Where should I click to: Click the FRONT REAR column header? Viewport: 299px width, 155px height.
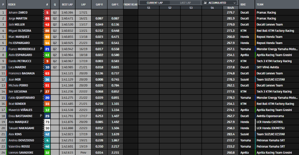[x=131, y=5]
